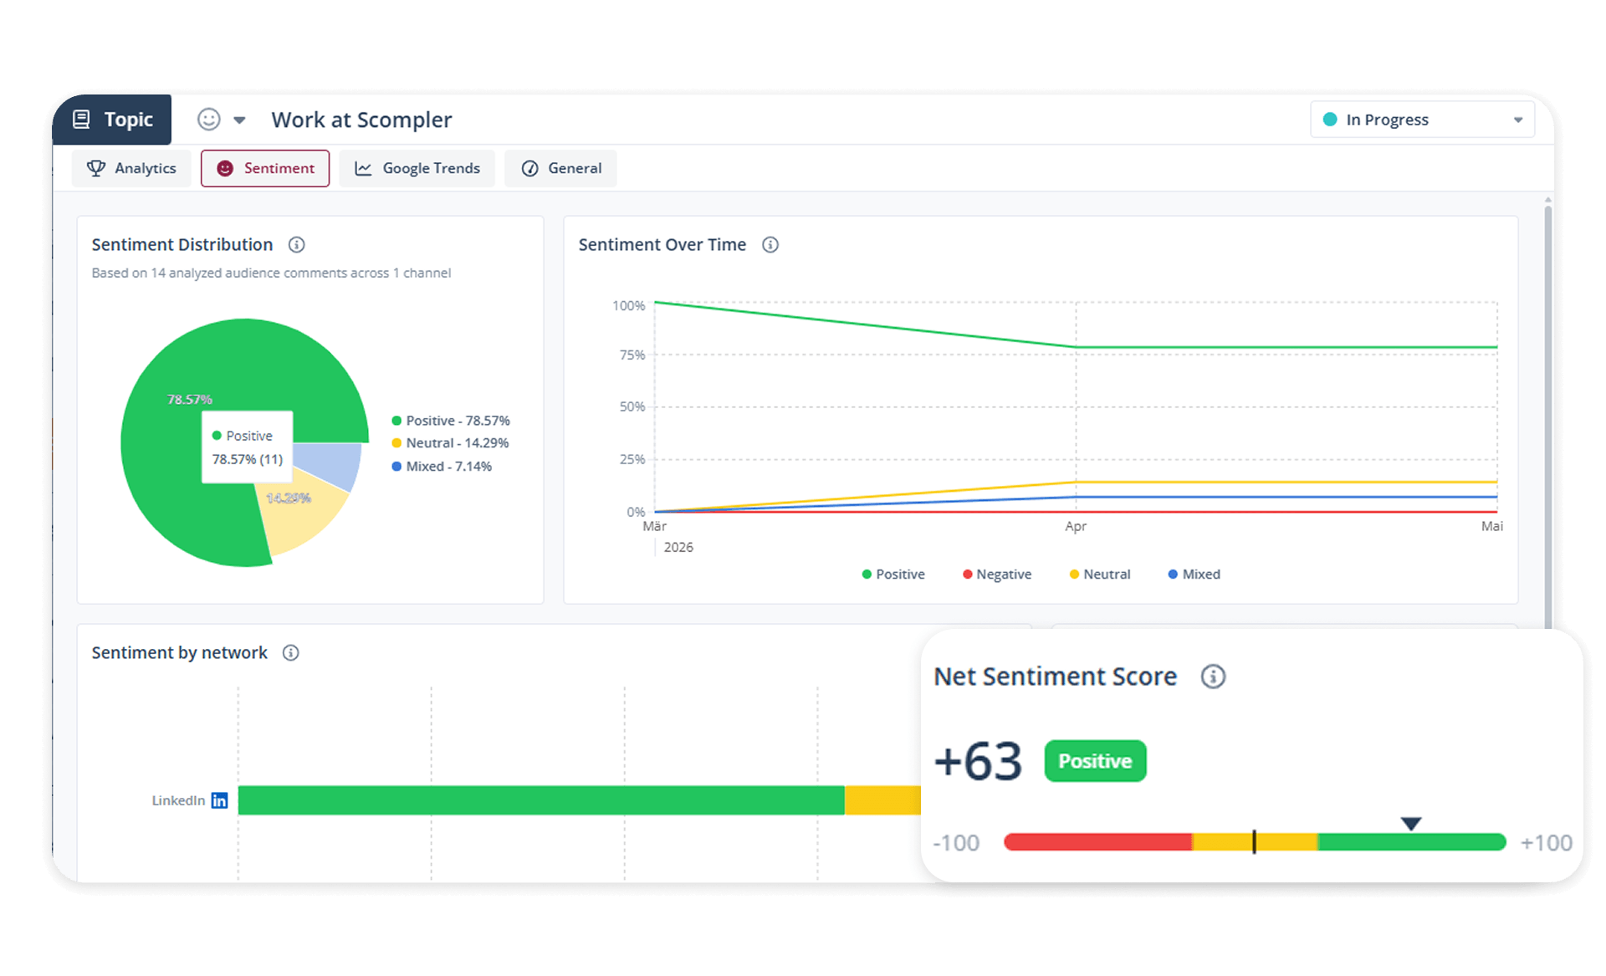This screenshot has height=976, width=1606.
Task: Toggle Neutral series in line chart legend
Action: pyautogui.click(x=1100, y=575)
